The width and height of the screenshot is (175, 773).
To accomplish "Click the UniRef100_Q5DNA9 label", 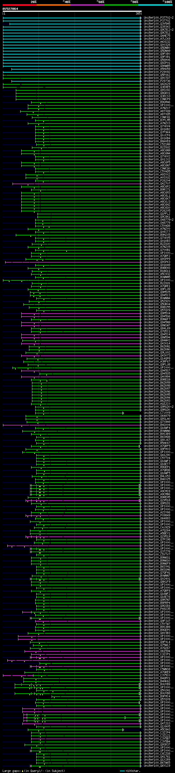I will (157, 51).
